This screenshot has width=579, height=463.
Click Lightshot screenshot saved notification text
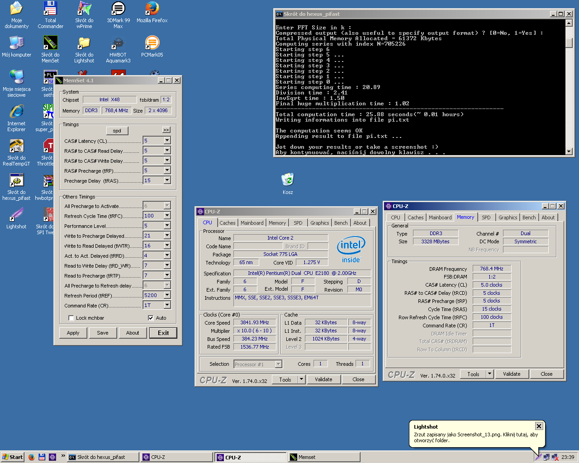point(476,437)
